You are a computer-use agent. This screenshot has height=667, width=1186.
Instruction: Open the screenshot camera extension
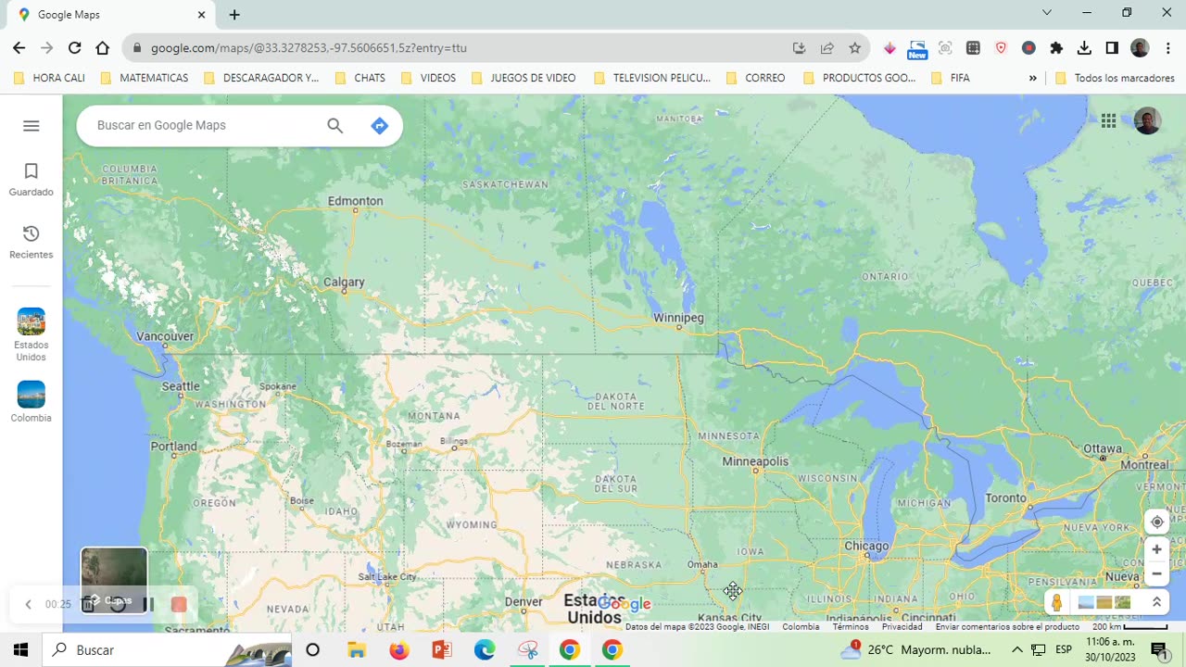pos(945,48)
